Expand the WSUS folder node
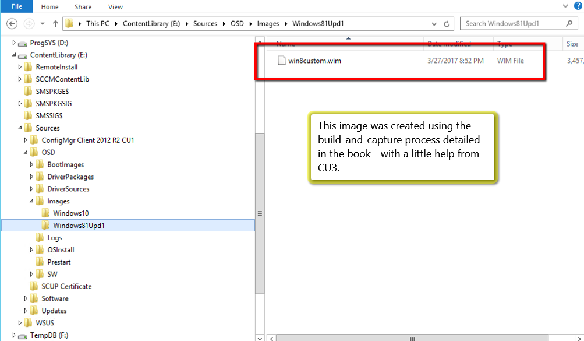This screenshot has height=341, width=584. pos(20,323)
